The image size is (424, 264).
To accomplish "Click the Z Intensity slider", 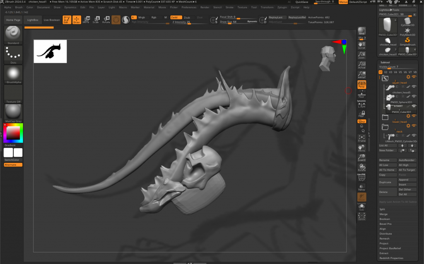I will click(x=190, y=22).
